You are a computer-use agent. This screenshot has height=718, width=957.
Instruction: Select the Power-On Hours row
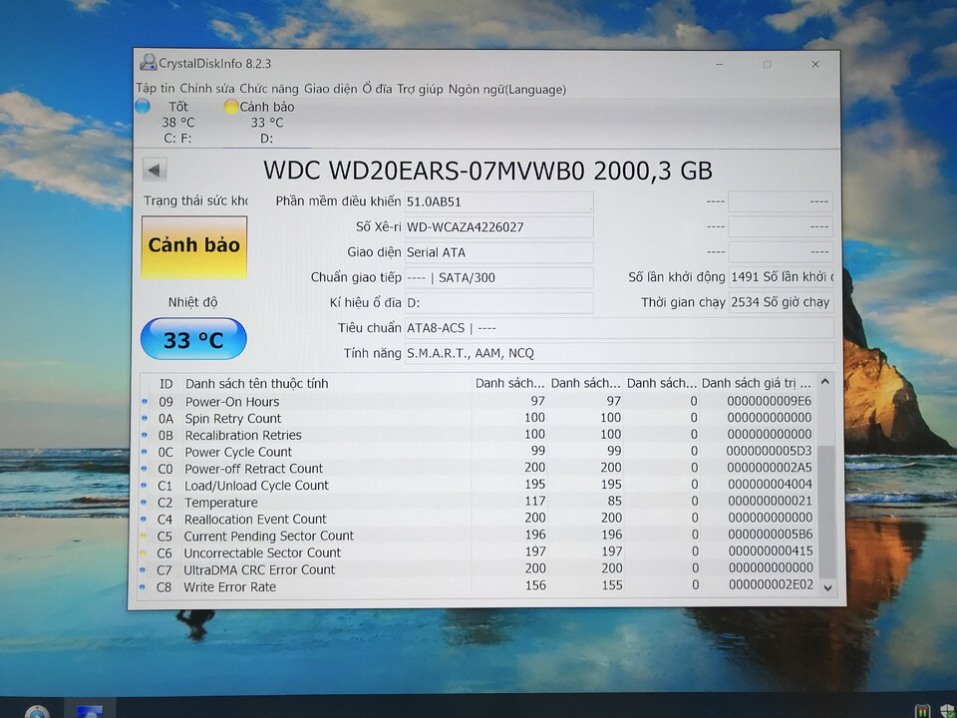478,401
